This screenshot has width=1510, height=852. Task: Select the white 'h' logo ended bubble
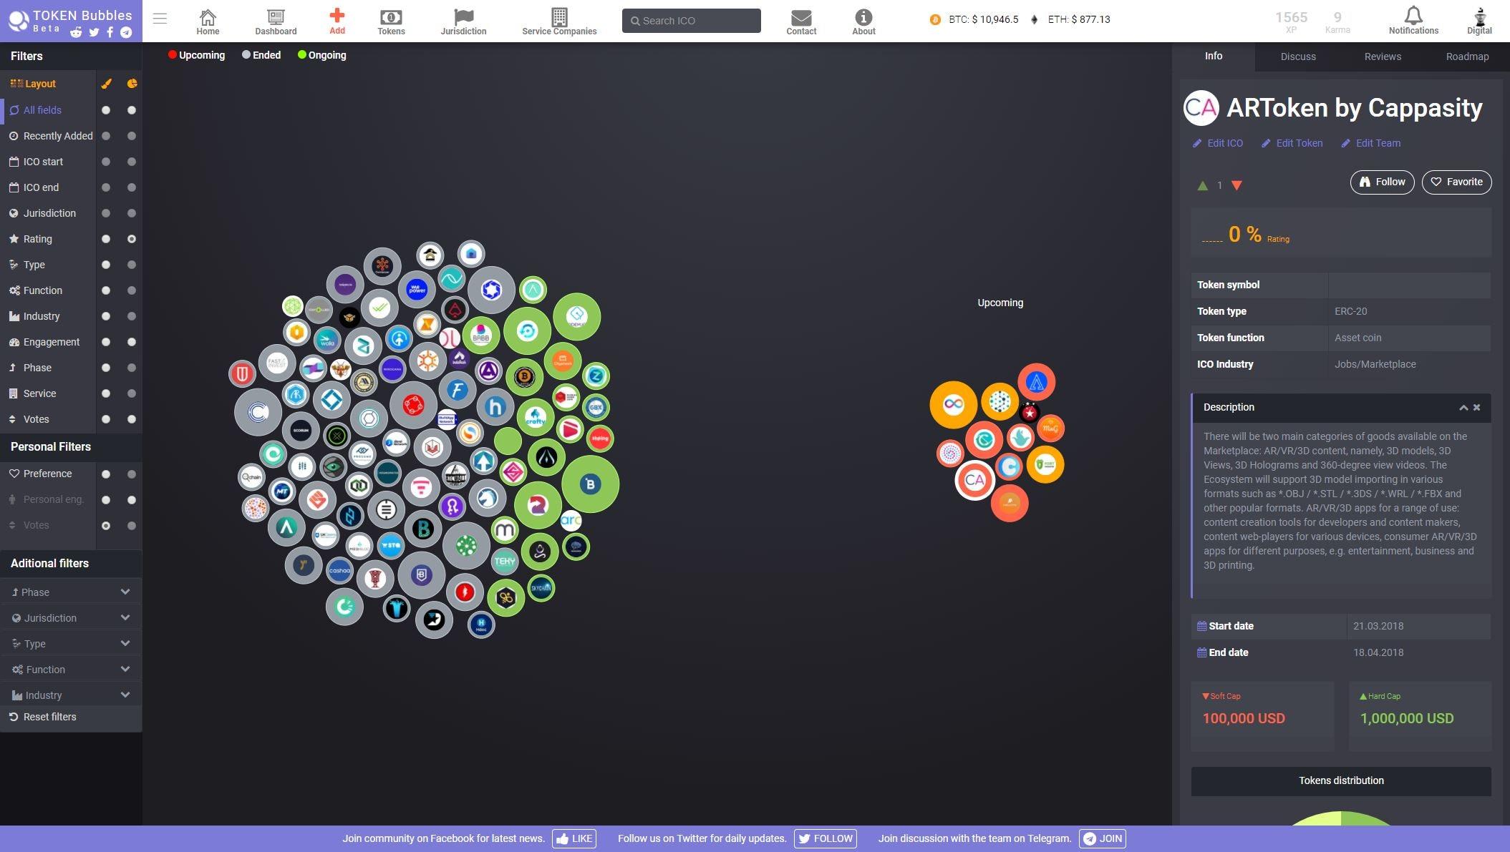click(495, 407)
